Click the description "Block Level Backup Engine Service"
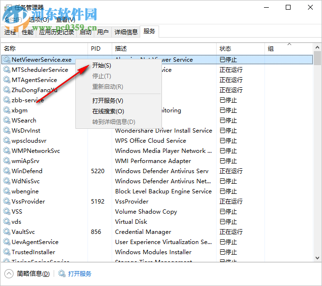The image size is (322, 286). [163, 191]
